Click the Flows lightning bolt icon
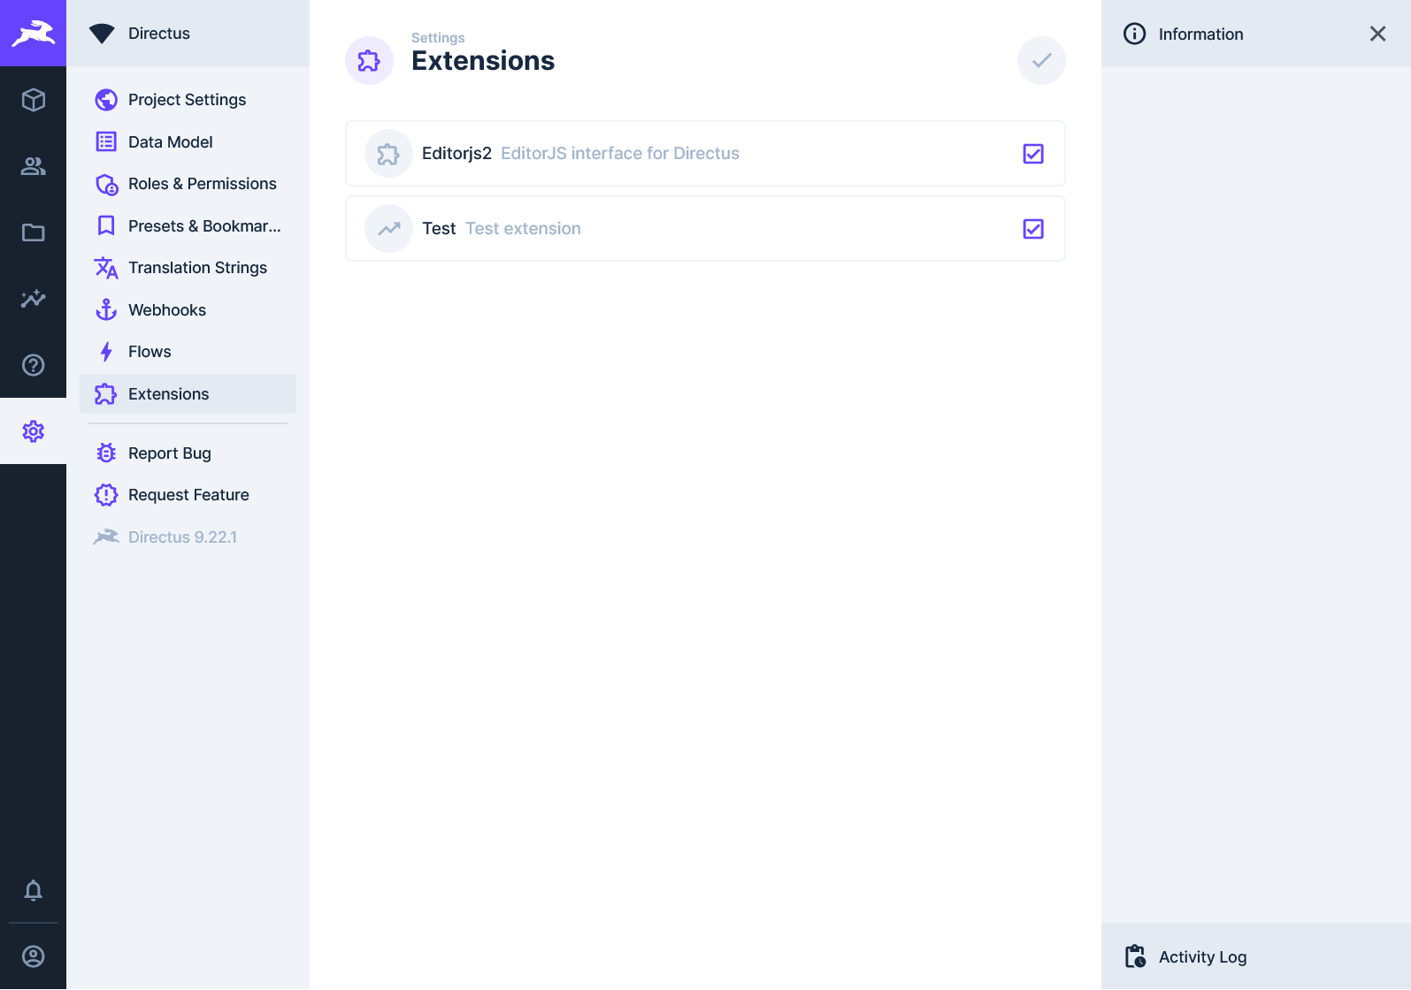Image resolution: width=1411 pixels, height=990 pixels. [106, 352]
